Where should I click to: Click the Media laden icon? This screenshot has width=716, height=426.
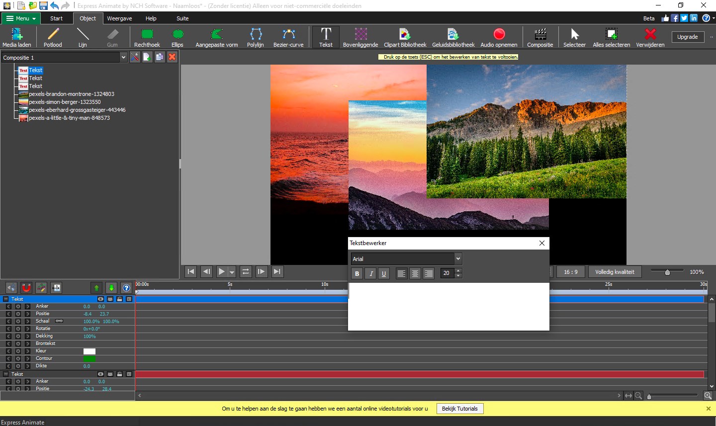[17, 37]
